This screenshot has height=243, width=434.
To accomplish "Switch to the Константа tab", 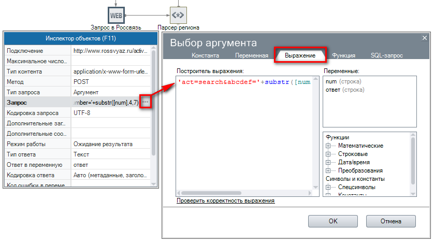I will click(x=205, y=55).
